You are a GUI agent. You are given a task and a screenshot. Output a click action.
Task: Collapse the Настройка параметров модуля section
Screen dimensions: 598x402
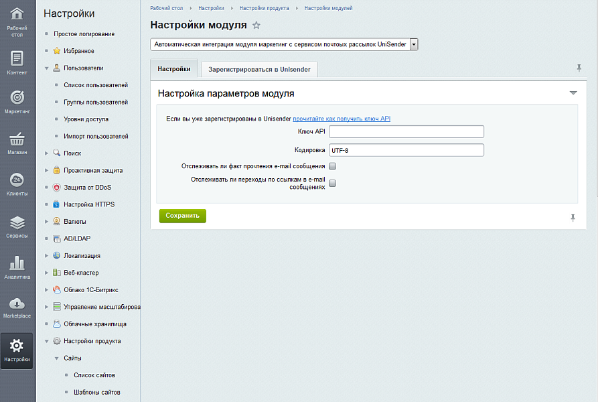(x=573, y=94)
